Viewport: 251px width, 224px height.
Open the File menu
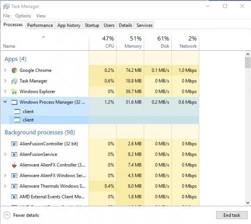coord(7,16)
